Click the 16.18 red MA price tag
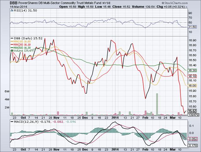The width and height of the screenshot is (201, 152). (x=192, y=76)
